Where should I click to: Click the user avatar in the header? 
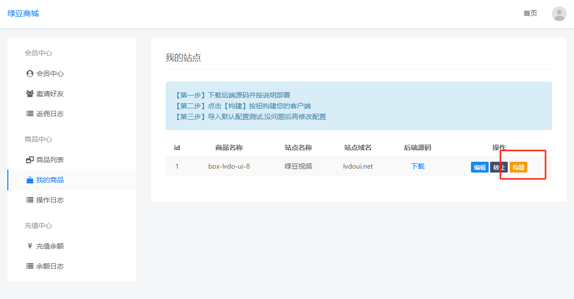pyautogui.click(x=559, y=13)
